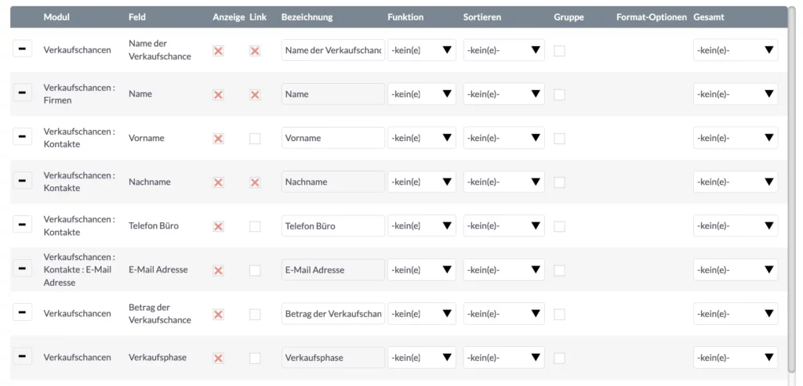The height and width of the screenshot is (386, 803).
Task: Open Gesamt dropdown for the Verkaufsphase row
Action: click(x=736, y=357)
